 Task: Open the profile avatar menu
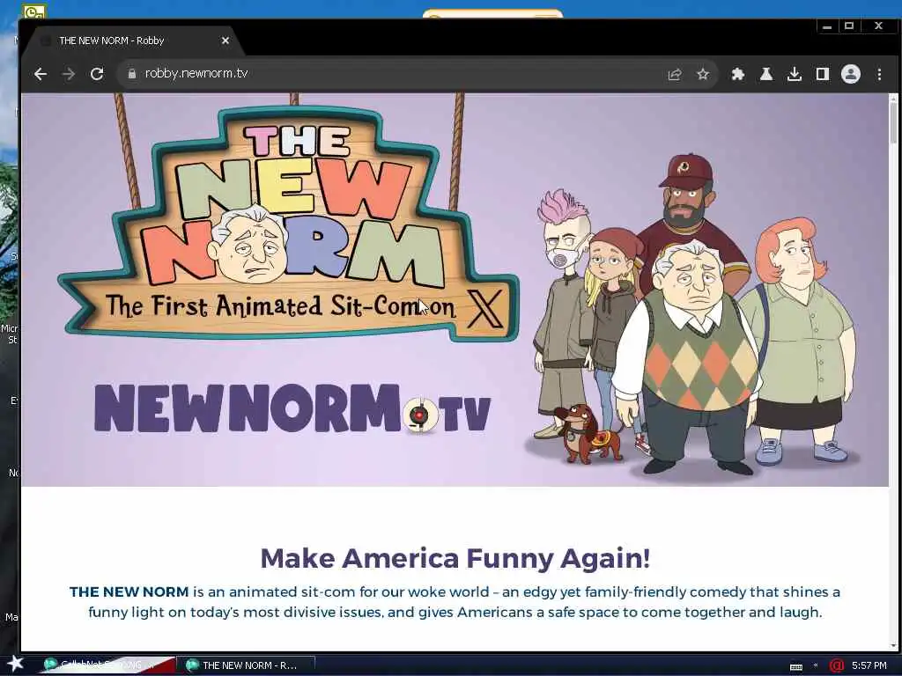coord(851,74)
